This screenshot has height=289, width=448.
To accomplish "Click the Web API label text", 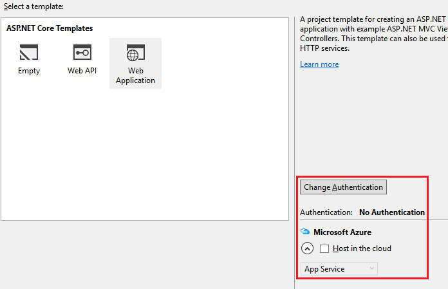I will [82, 71].
